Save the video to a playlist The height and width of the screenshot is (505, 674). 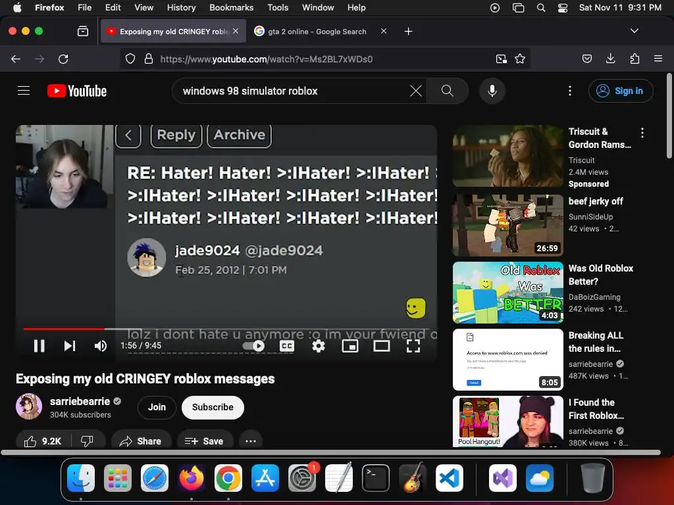pyautogui.click(x=205, y=441)
